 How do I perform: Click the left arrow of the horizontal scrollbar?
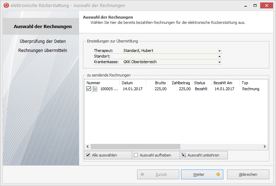pyautogui.click(x=88, y=146)
